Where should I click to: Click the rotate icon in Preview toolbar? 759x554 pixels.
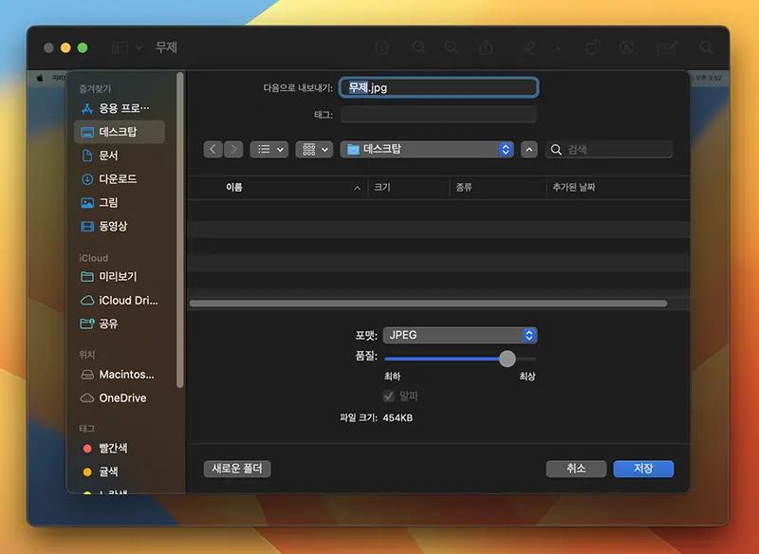592,47
